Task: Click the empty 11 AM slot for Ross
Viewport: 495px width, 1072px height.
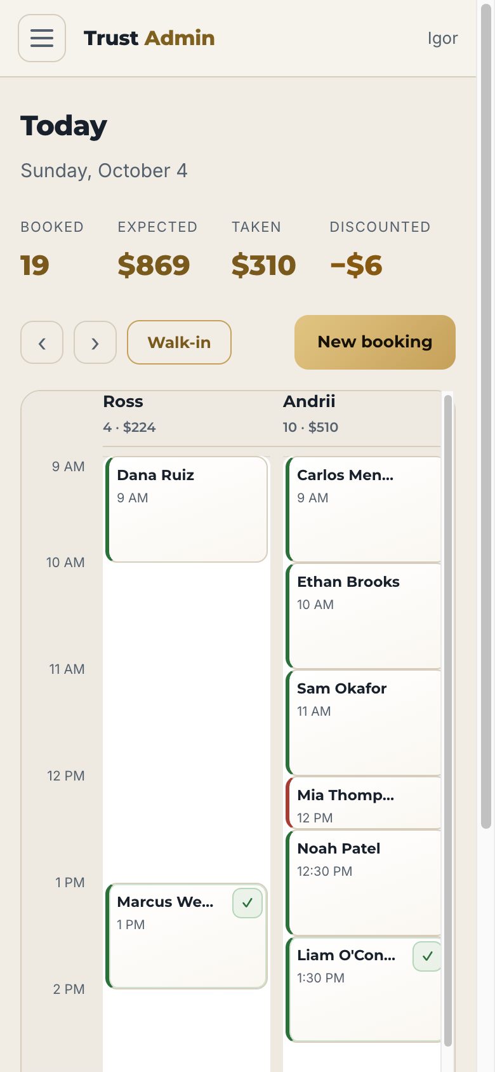Action: (187, 723)
